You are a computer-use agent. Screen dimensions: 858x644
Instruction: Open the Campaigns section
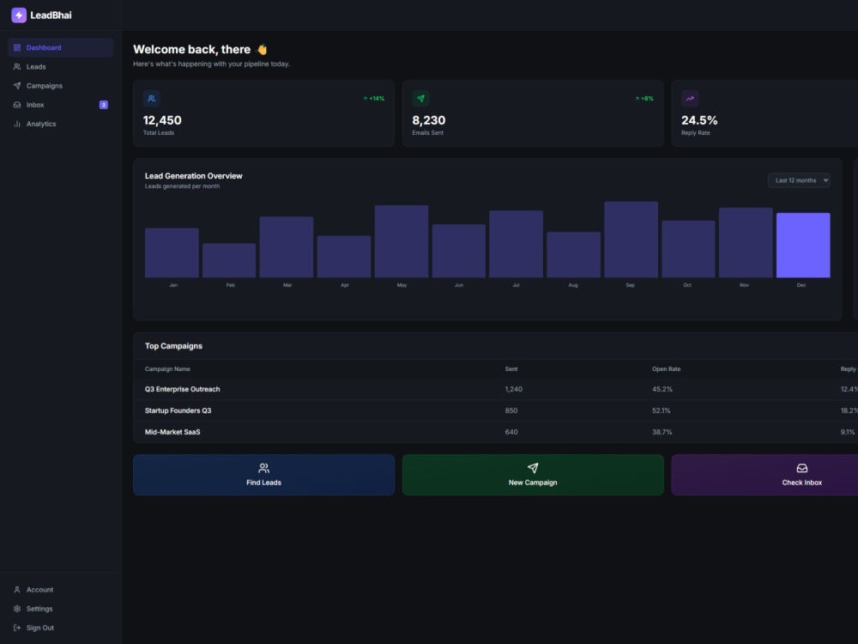point(61,86)
